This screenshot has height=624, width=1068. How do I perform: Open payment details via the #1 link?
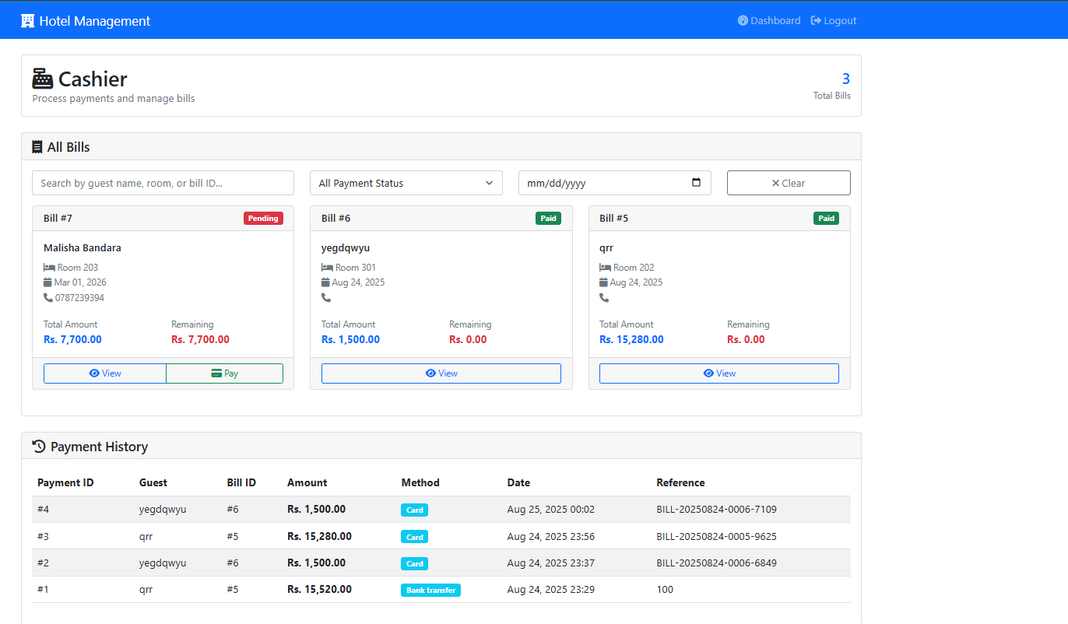[x=43, y=589]
